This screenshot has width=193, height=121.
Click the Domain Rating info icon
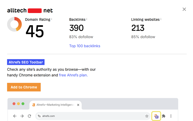click(52, 19)
